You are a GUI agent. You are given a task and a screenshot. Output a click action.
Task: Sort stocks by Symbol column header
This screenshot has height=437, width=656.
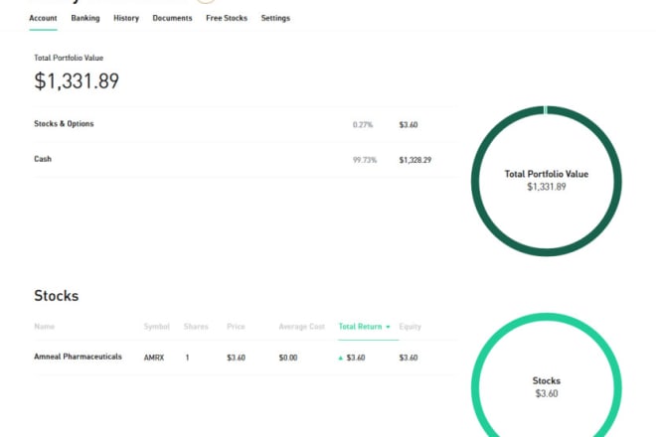pos(156,326)
